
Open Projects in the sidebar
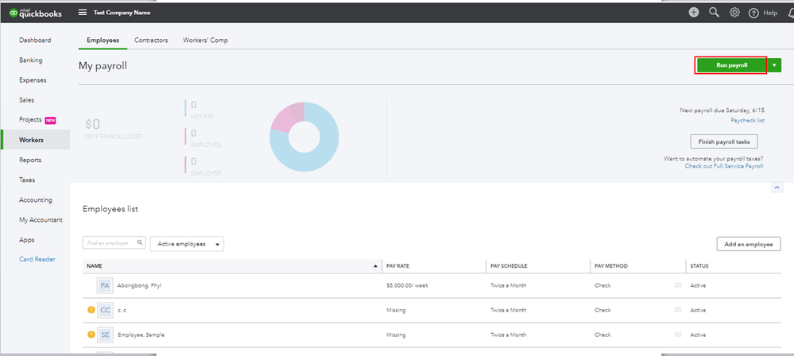pyautogui.click(x=30, y=120)
